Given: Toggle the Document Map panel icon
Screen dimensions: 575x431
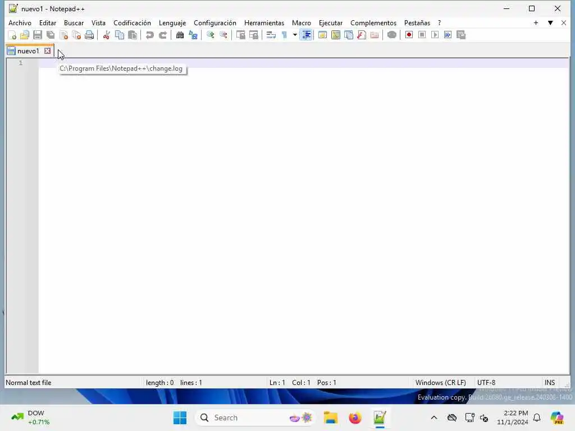Looking at the screenshot, I should pos(336,35).
